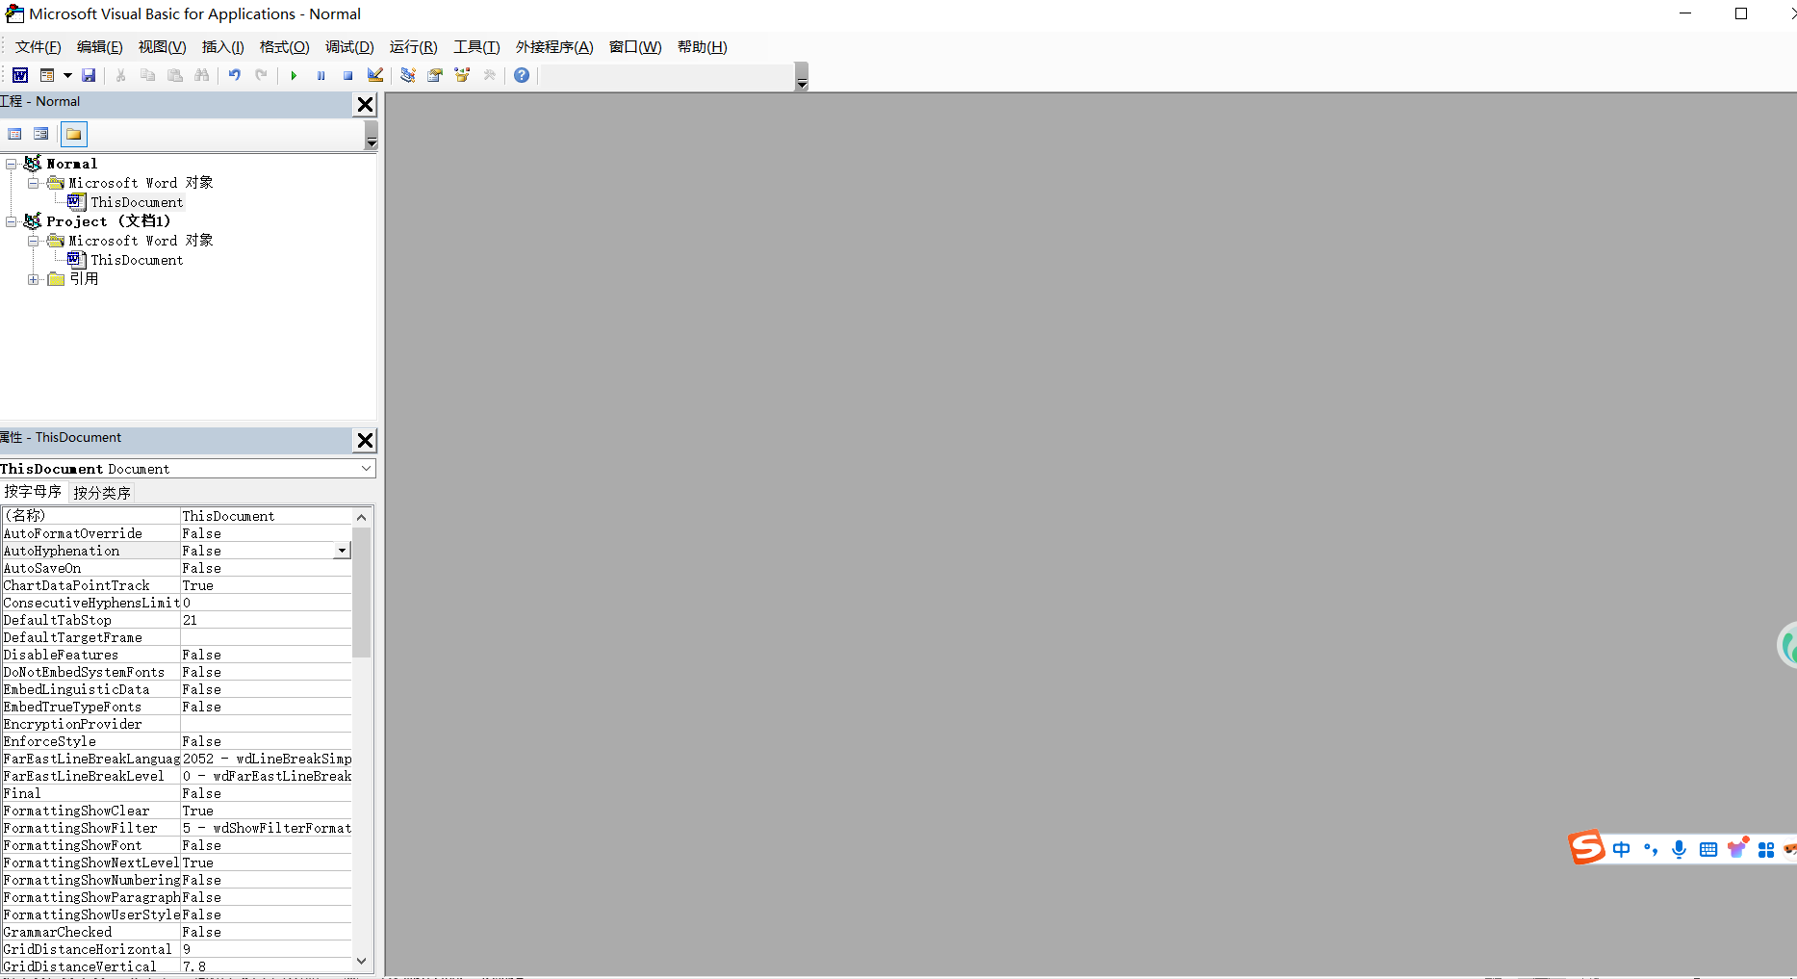Open the 编辑(E) menu

coord(99,47)
